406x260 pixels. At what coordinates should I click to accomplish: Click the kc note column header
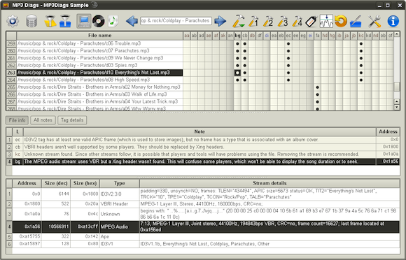click(361, 36)
